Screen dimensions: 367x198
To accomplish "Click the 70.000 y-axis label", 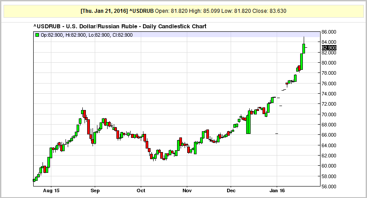I will point(329,114).
